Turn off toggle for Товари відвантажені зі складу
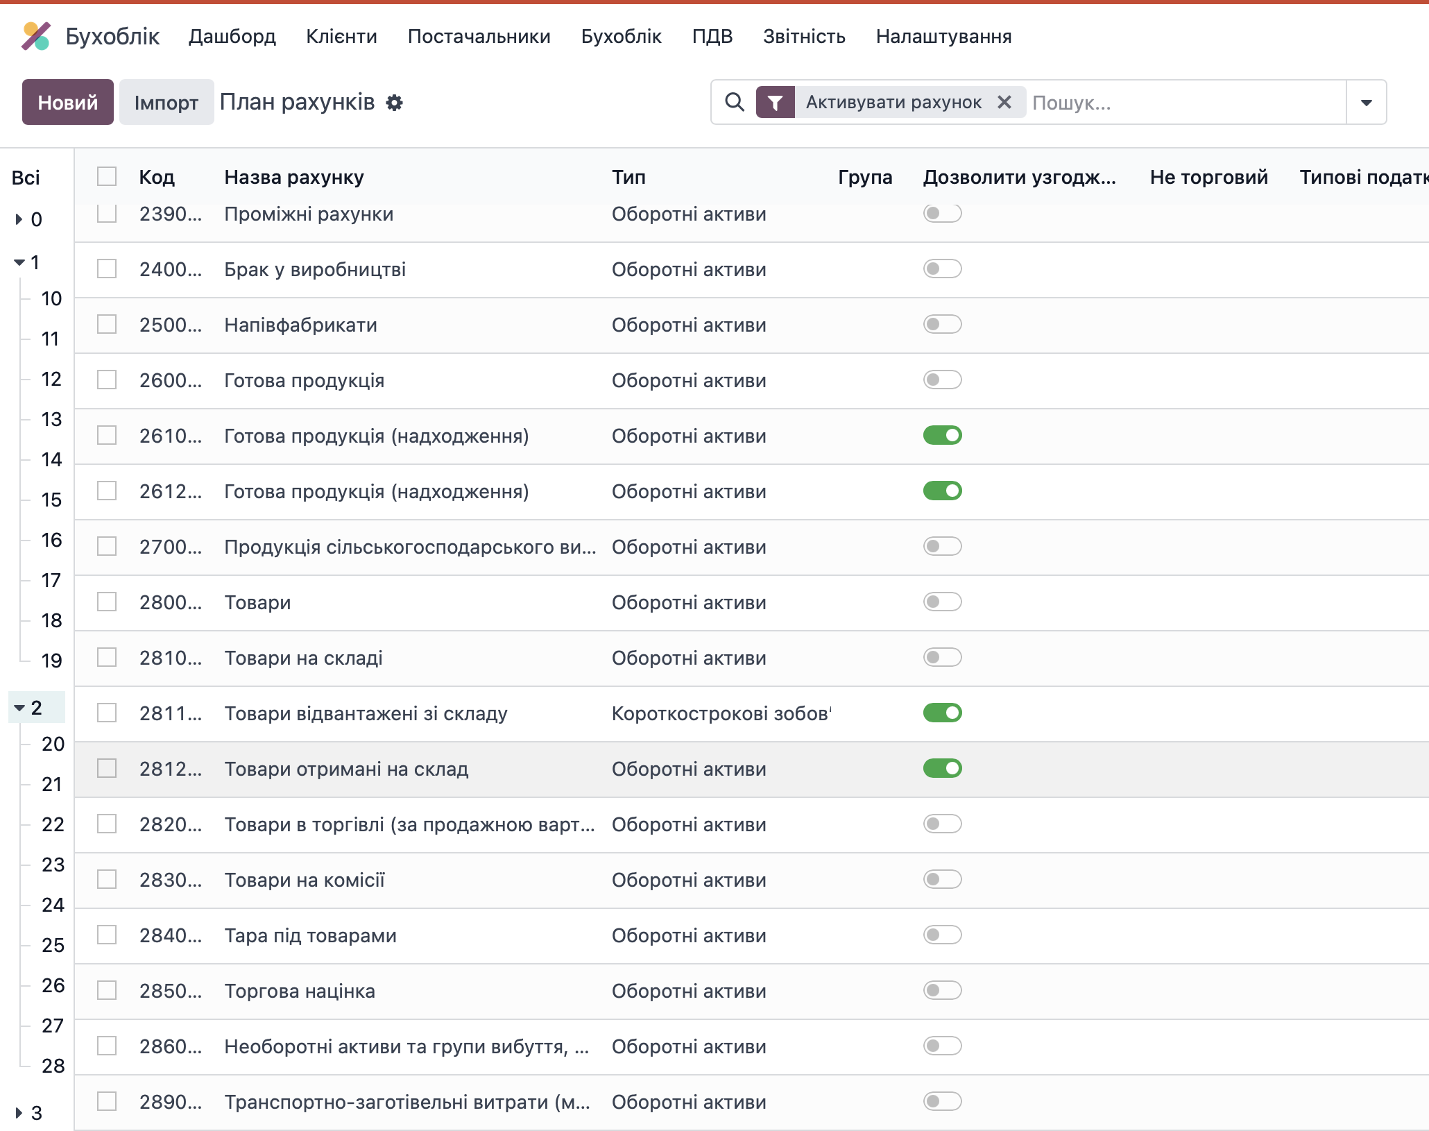The width and height of the screenshot is (1429, 1131). [x=942, y=713]
